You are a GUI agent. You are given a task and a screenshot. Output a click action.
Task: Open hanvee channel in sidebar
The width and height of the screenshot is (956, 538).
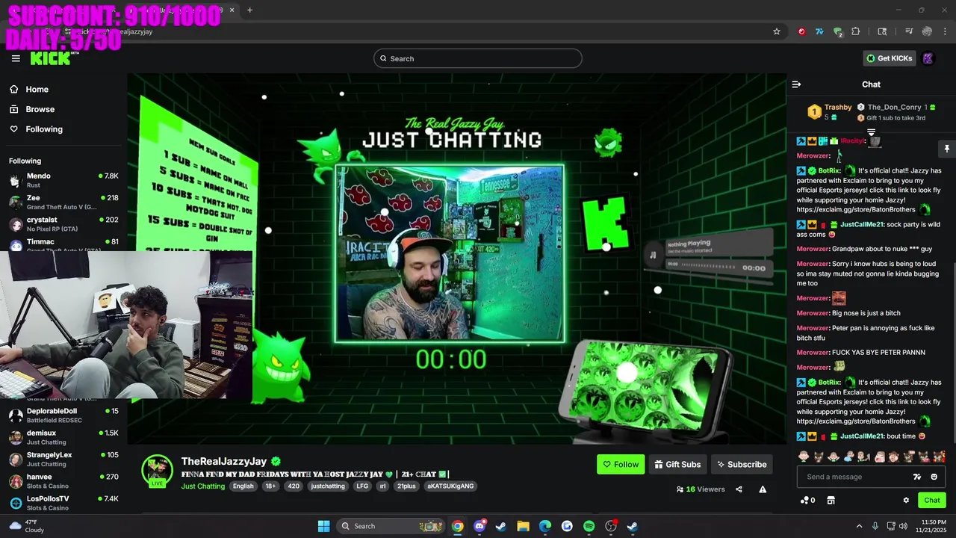[63, 480]
